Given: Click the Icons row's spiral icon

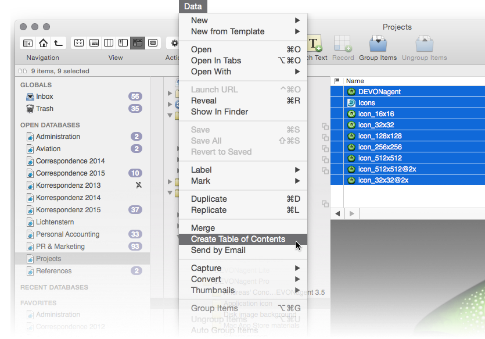Looking at the screenshot, I should 351,103.
